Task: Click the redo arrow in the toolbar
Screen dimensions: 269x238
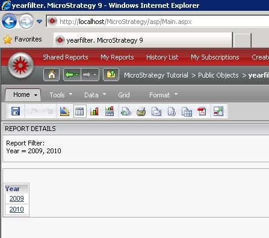Action: tap(48, 111)
